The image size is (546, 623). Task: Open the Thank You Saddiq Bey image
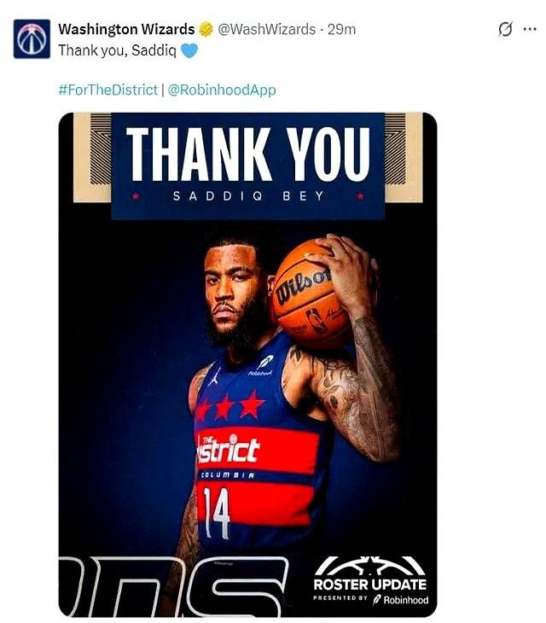click(247, 364)
